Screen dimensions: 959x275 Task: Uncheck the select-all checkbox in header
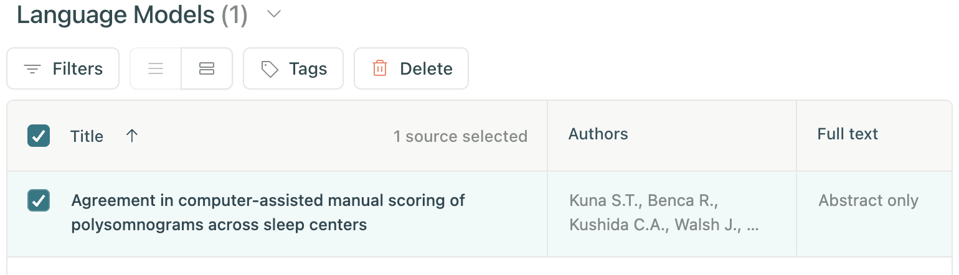click(x=39, y=136)
